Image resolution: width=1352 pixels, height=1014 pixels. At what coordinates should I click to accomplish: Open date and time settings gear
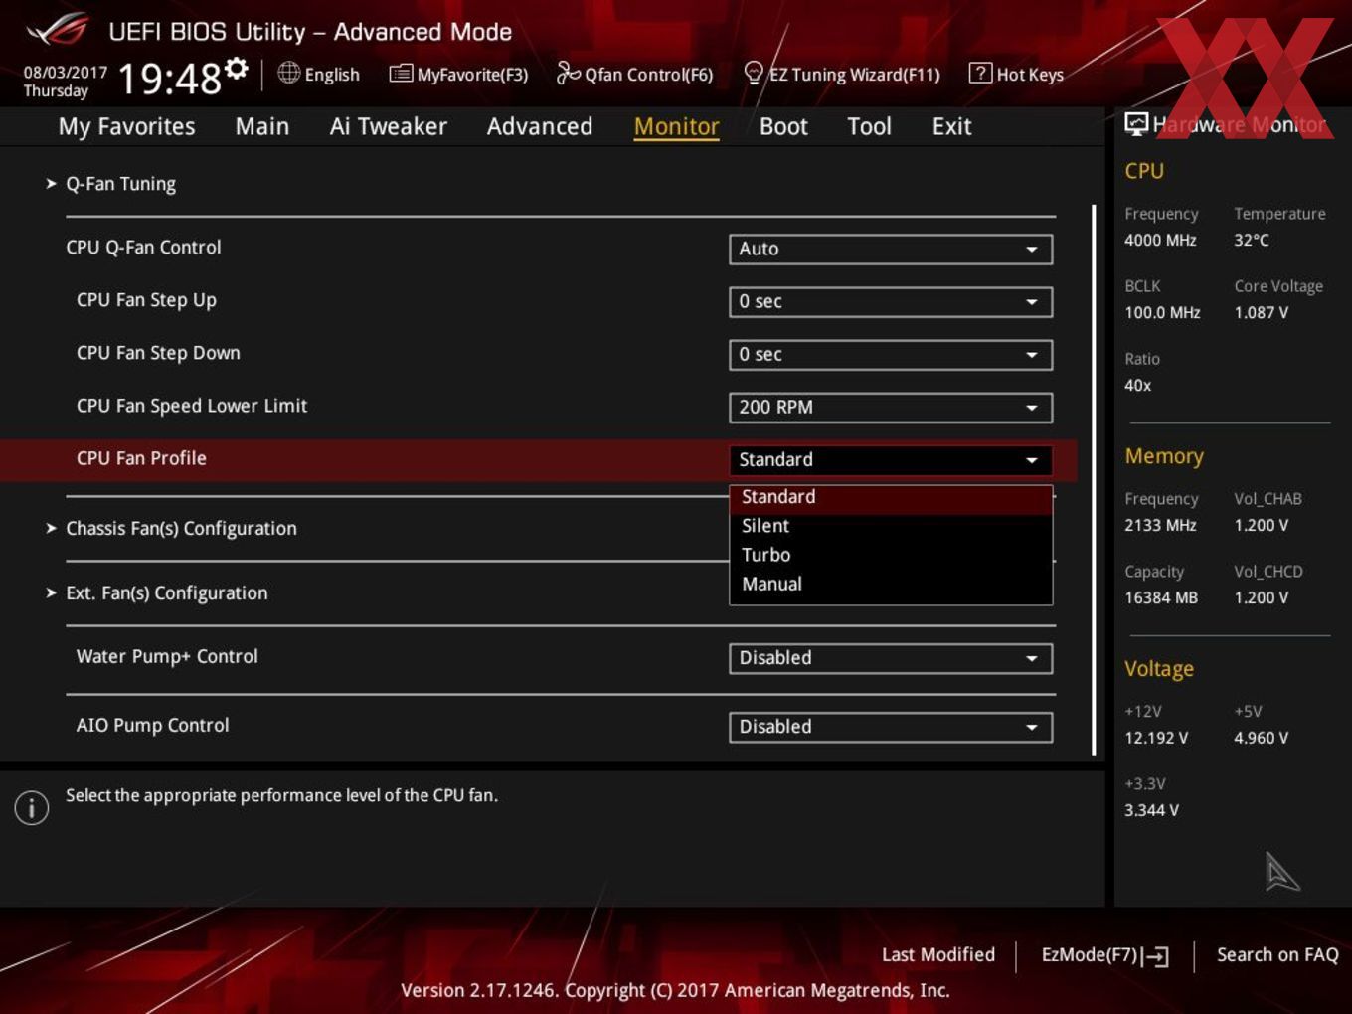(x=237, y=68)
